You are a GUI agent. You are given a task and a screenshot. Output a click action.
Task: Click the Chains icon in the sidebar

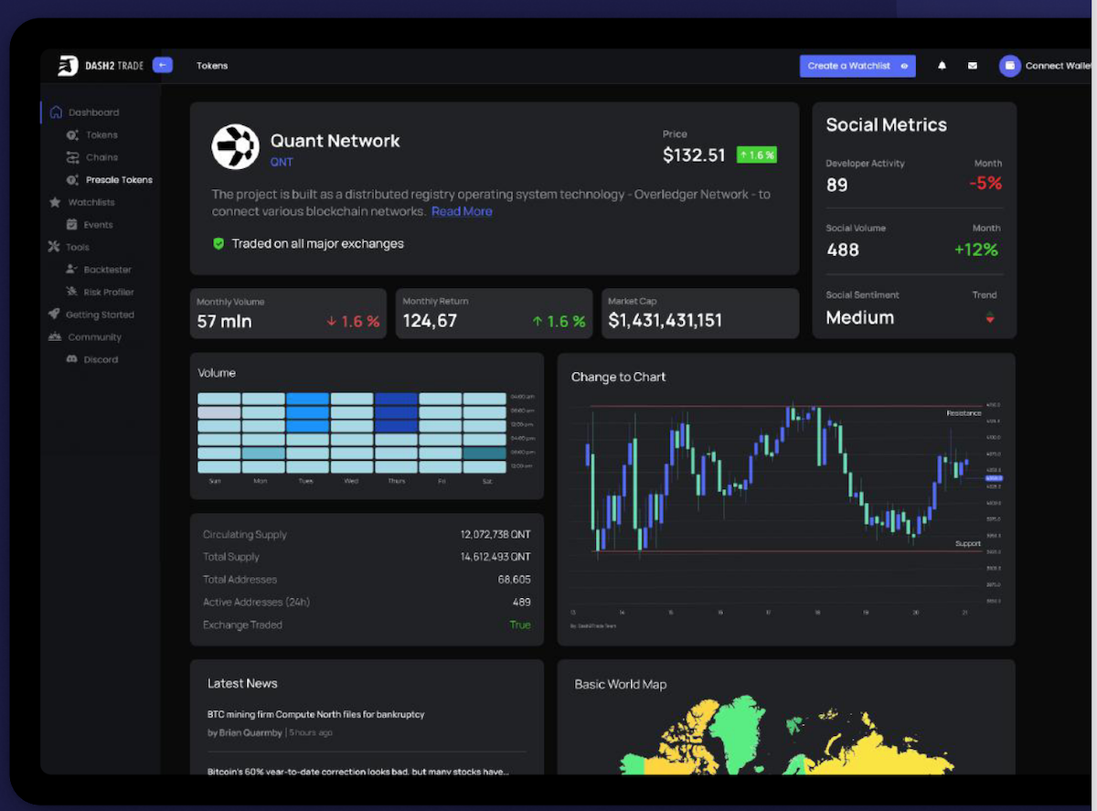tap(73, 156)
